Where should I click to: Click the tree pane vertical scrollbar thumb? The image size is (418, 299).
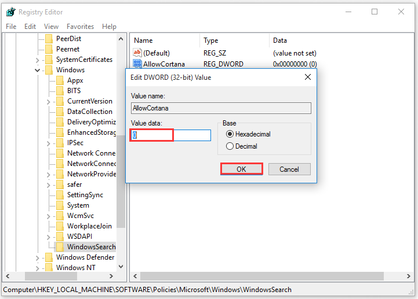121,182
